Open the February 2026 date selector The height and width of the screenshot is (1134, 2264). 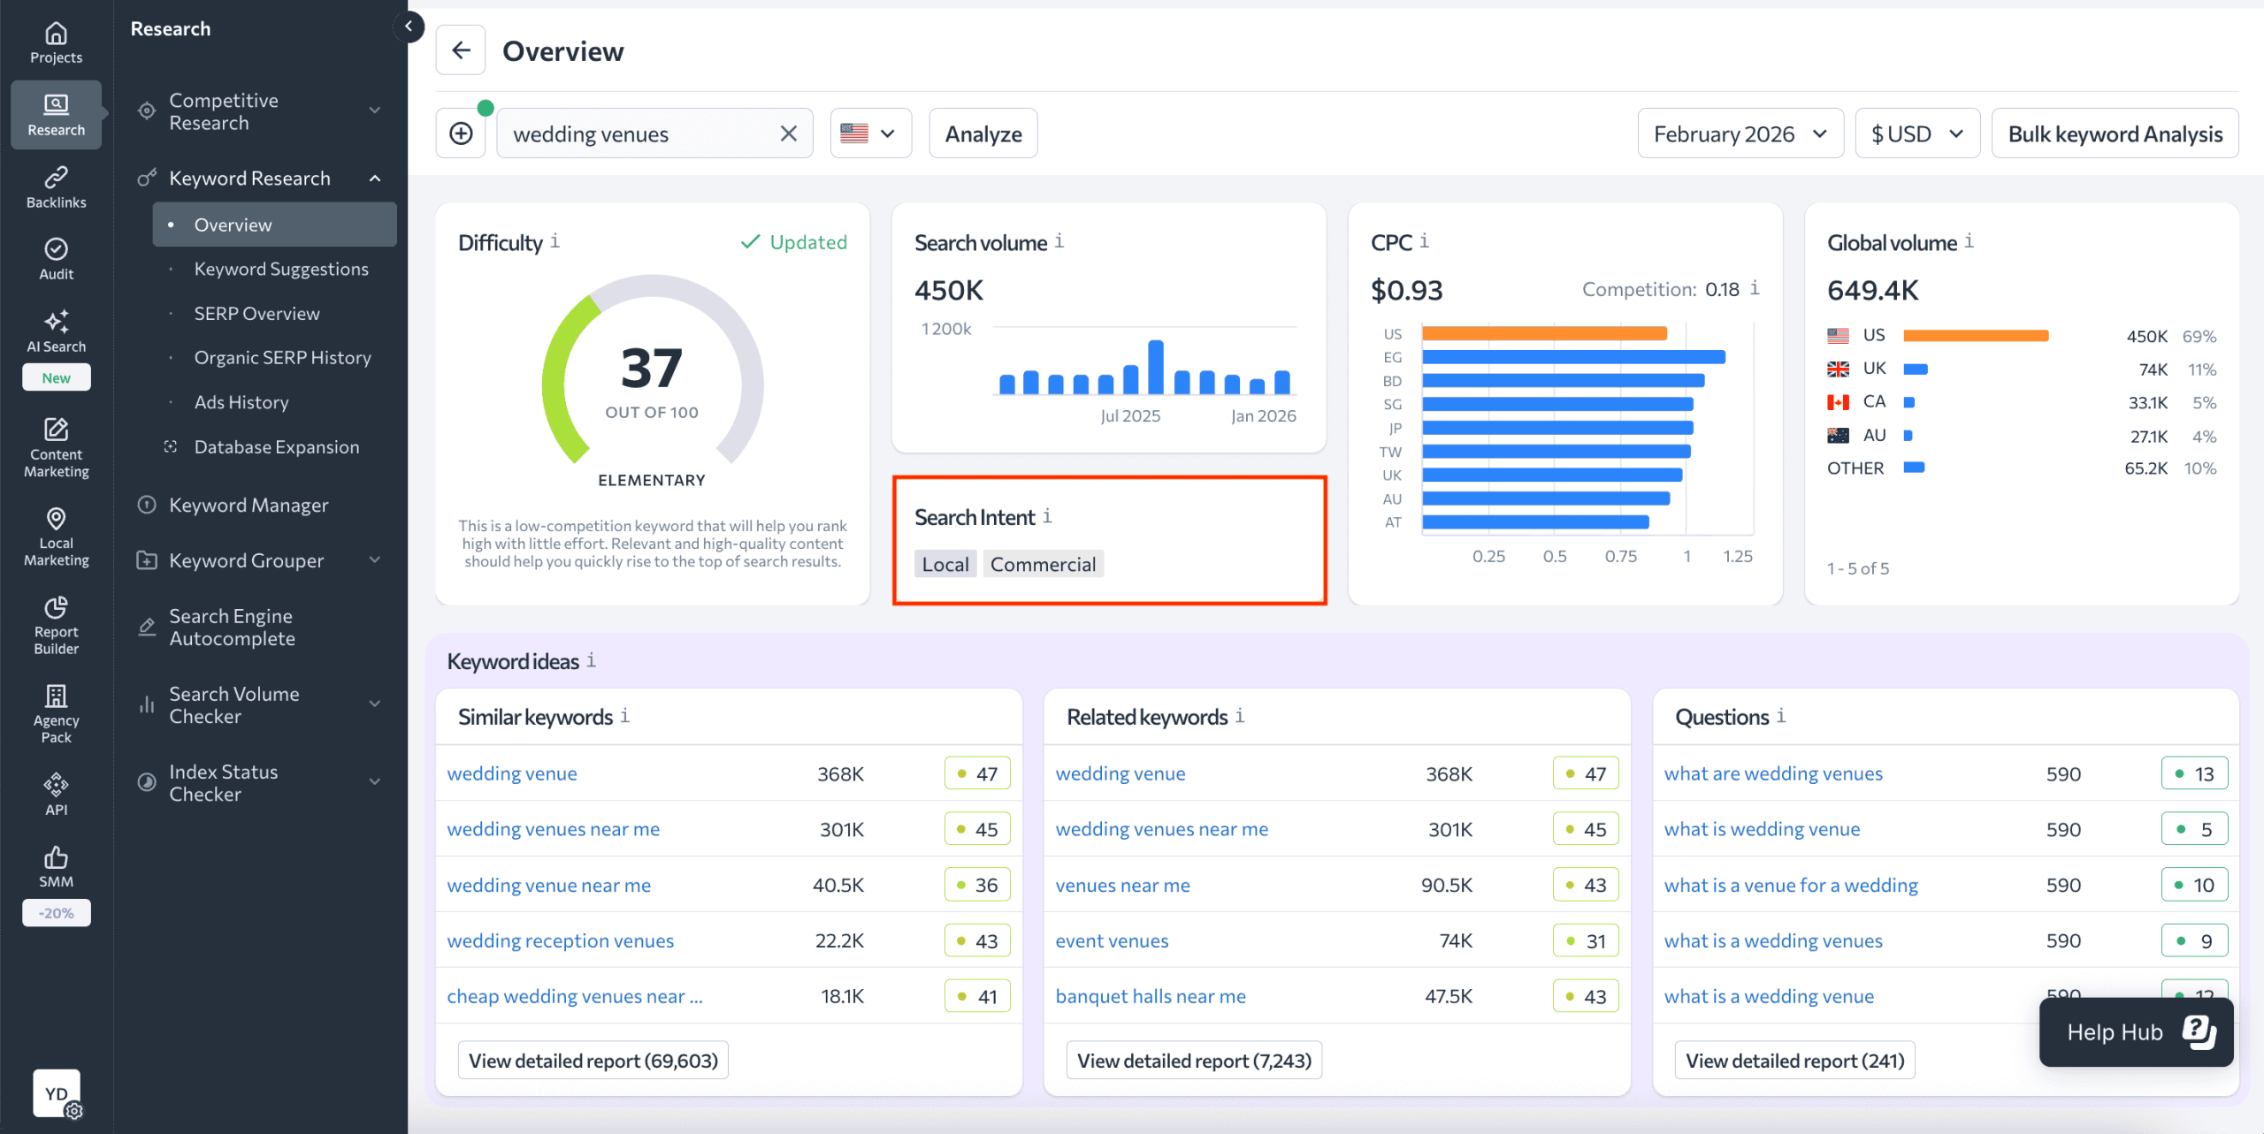tap(1739, 133)
